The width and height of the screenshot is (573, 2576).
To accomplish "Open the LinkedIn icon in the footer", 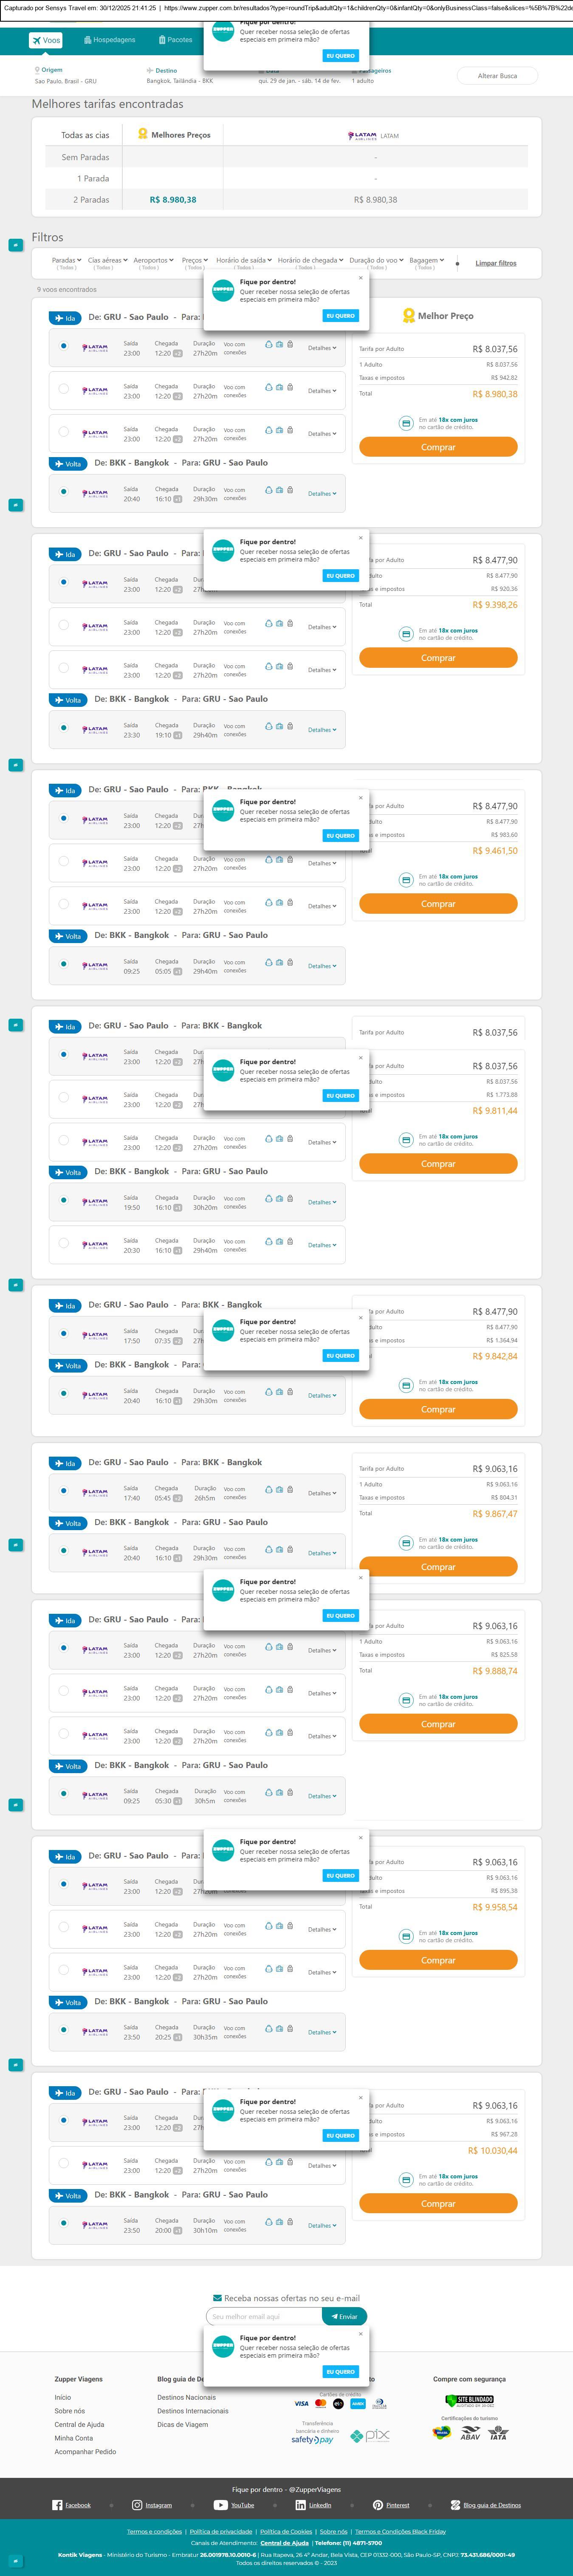I will (x=300, y=2505).
